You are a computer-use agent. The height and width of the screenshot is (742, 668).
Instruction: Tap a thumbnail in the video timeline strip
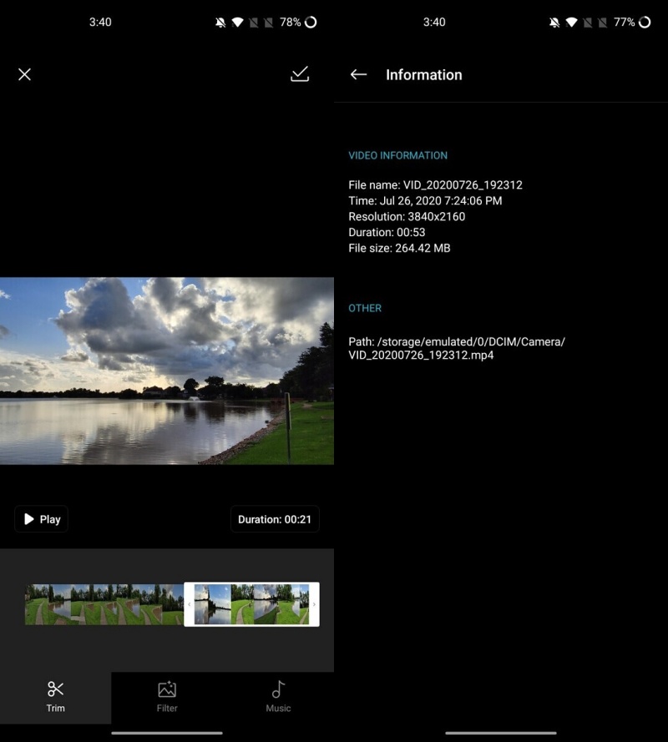pyautogui.click(x=100, y=604)
